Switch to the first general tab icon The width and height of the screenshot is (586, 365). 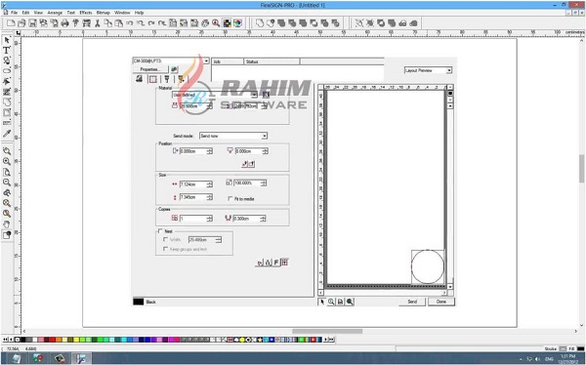click(x=140, y=79)
